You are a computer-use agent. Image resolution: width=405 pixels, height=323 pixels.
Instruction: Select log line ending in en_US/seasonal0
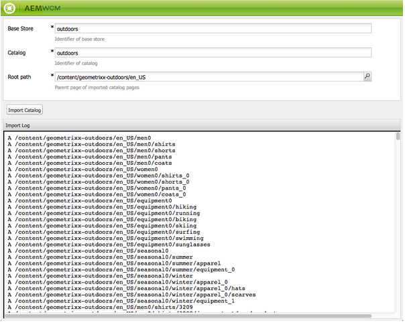(88, 251)
